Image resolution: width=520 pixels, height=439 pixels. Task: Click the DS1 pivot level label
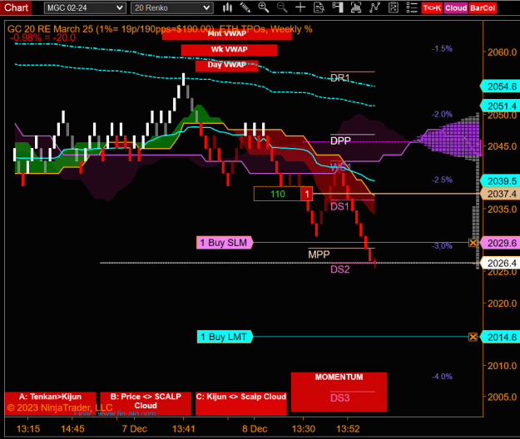point(340,207)
